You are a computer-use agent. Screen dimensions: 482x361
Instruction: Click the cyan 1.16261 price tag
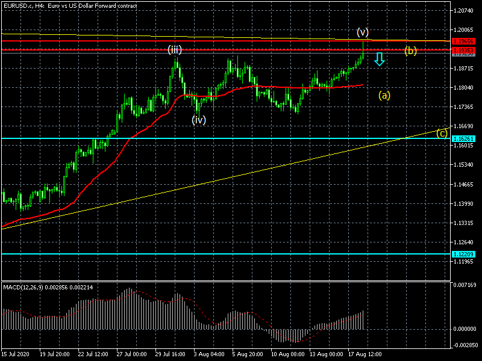463,138
